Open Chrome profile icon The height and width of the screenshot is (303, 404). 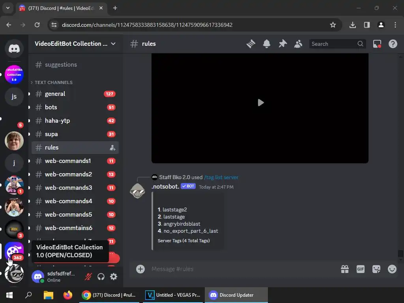point(381,25)
